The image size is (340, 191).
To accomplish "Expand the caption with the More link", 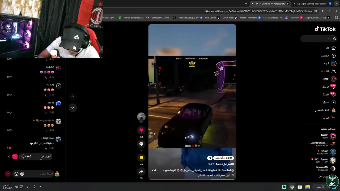I will [x=154, y=170].
